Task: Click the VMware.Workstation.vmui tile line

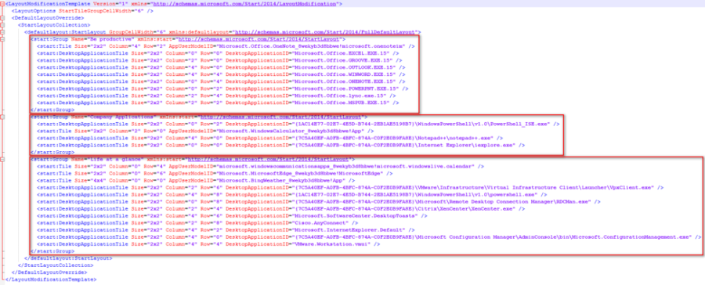Action: (x=208, y=244)
